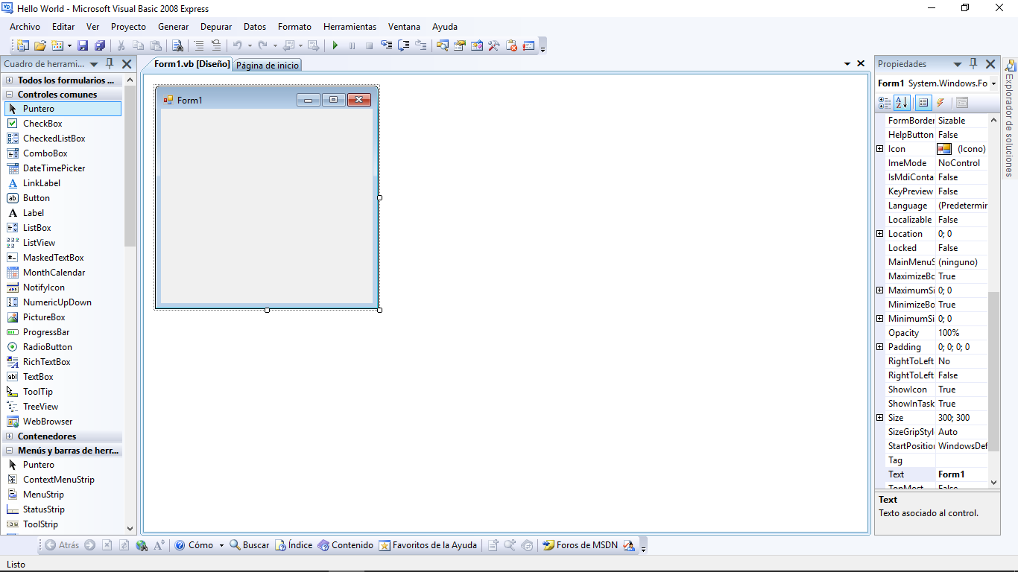Click the Buscar help button
The width and height of the screenshot is (1018, 572).
(250, 545)
